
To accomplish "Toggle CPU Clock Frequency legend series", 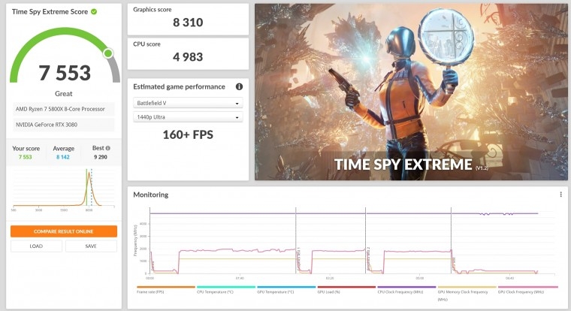I will pos(406,290).
